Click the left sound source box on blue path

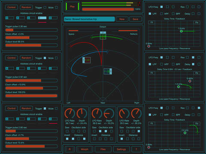click(x=86, y=60)
